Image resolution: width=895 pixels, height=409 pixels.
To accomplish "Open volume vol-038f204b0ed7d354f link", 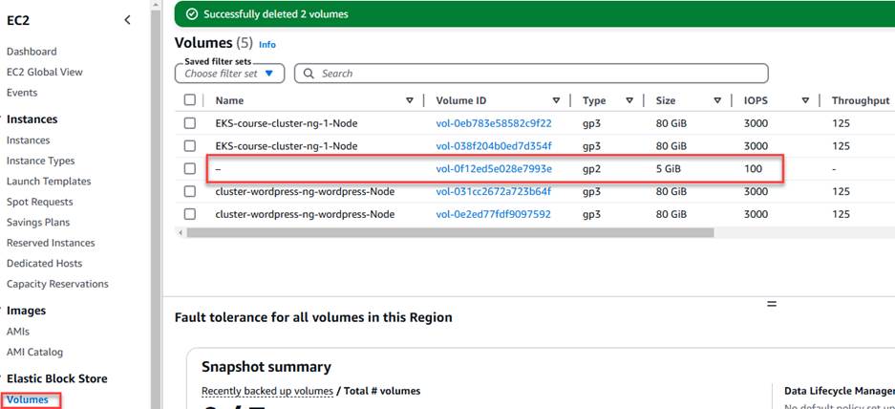I will pyautogui.click(x=494, y=146).
